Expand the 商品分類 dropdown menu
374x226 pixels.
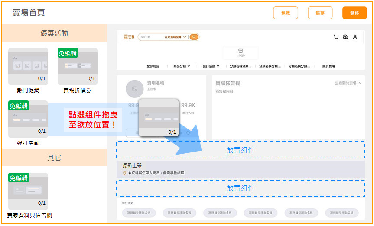(182, 66)
